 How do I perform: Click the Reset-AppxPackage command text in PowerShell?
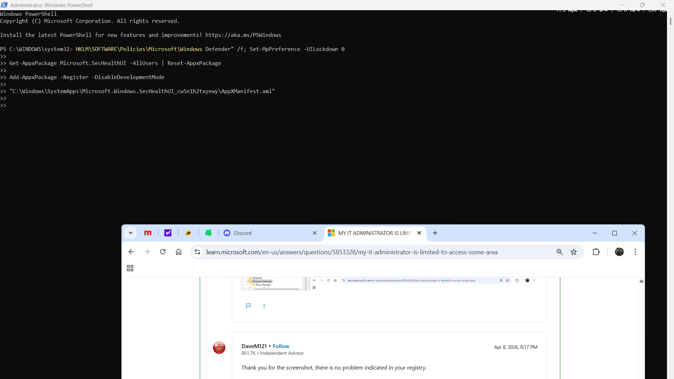[194, 63]
